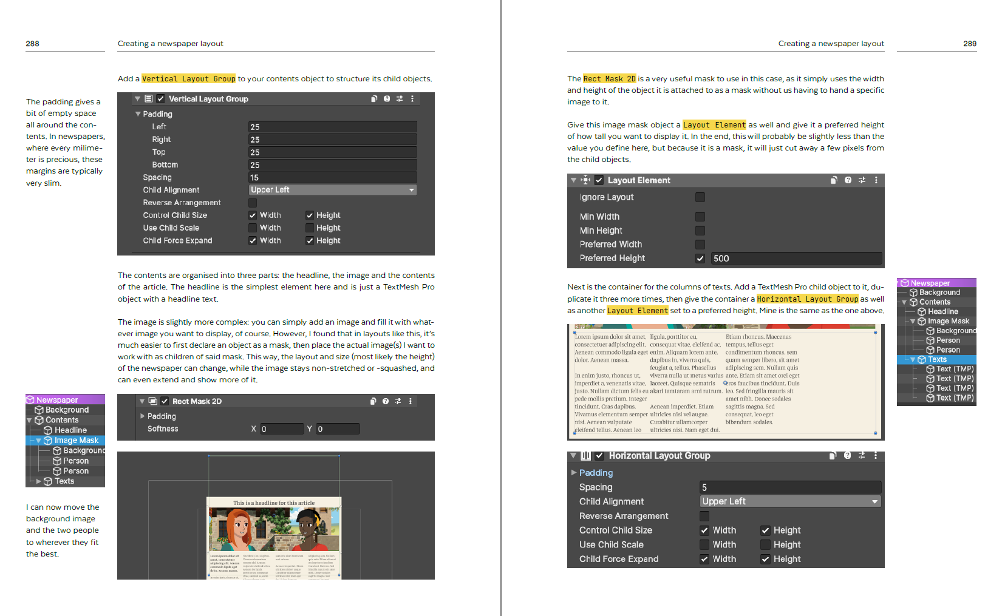Click Padding Bottom value field
The height and width of the screenshot is (616, 1002).
tap(333, 165)
